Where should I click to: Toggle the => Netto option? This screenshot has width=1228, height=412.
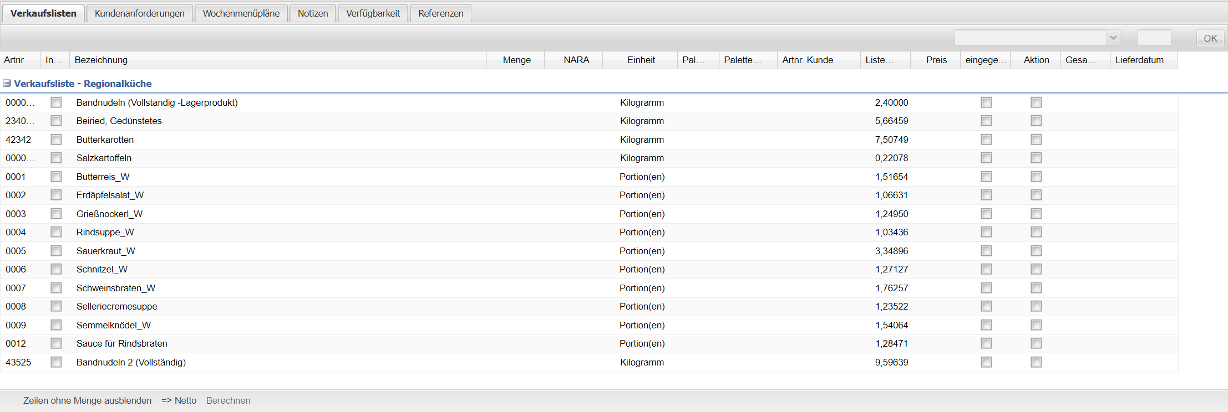pos(179,400)
